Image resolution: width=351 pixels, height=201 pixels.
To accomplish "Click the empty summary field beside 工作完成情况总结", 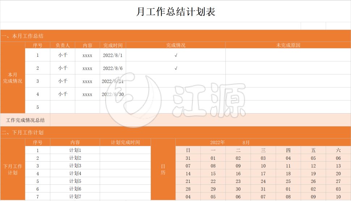I will pyautogui.click(x=200, y=120).
